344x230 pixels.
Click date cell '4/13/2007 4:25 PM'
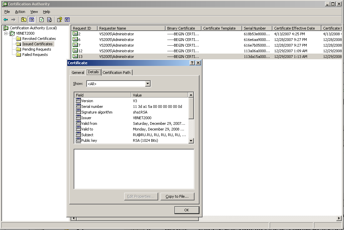pos(289,34)
